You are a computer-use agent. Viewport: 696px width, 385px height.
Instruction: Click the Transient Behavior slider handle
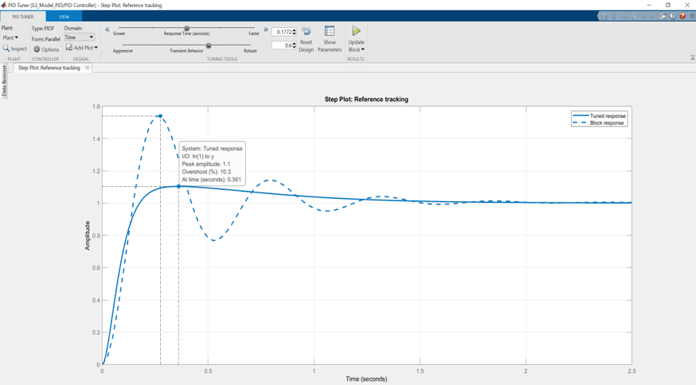coord(209,46)
